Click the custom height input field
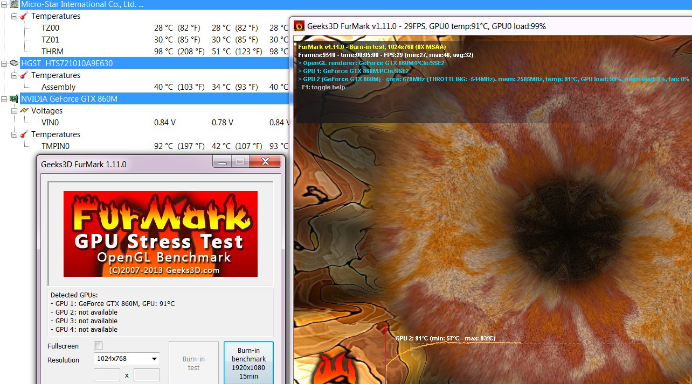The image size is (692, 384). 147,375
